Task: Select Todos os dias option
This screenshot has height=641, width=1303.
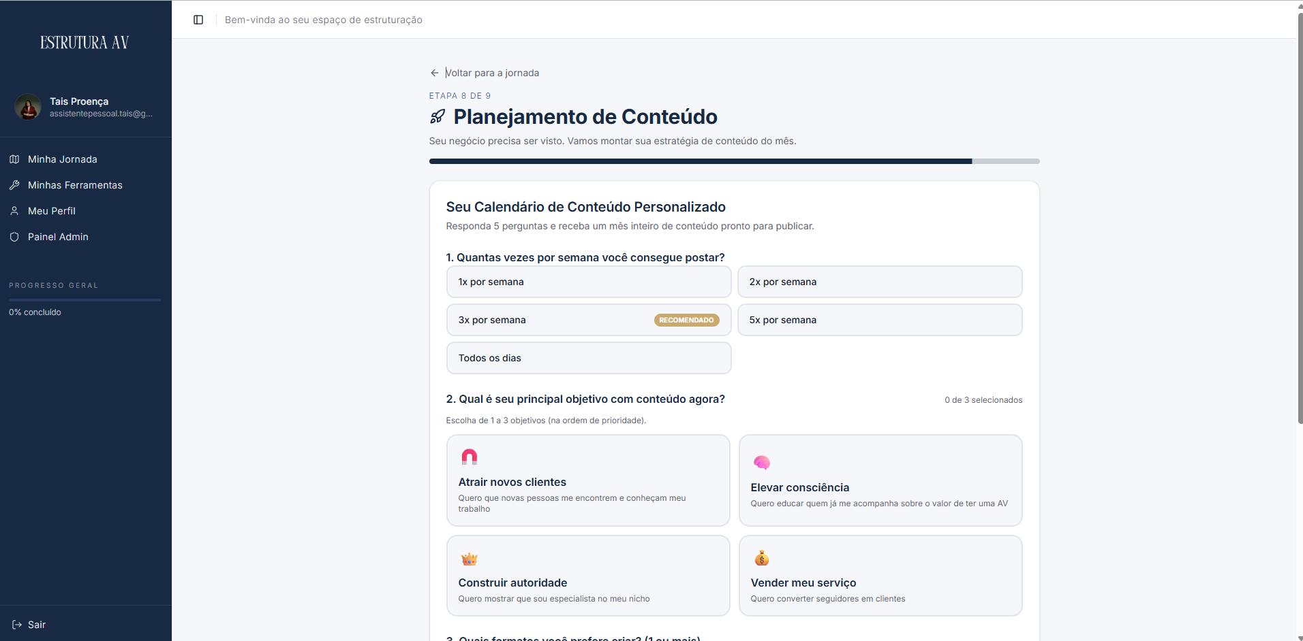Action: click(589, 358)
